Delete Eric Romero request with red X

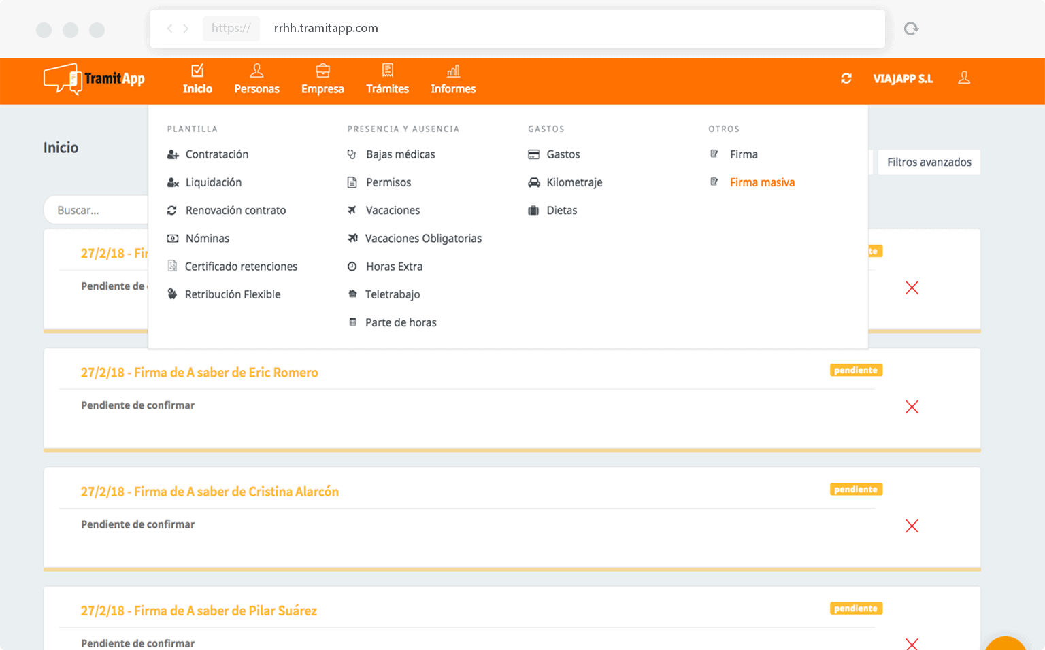pyautogui.click(x=912, y=407)
